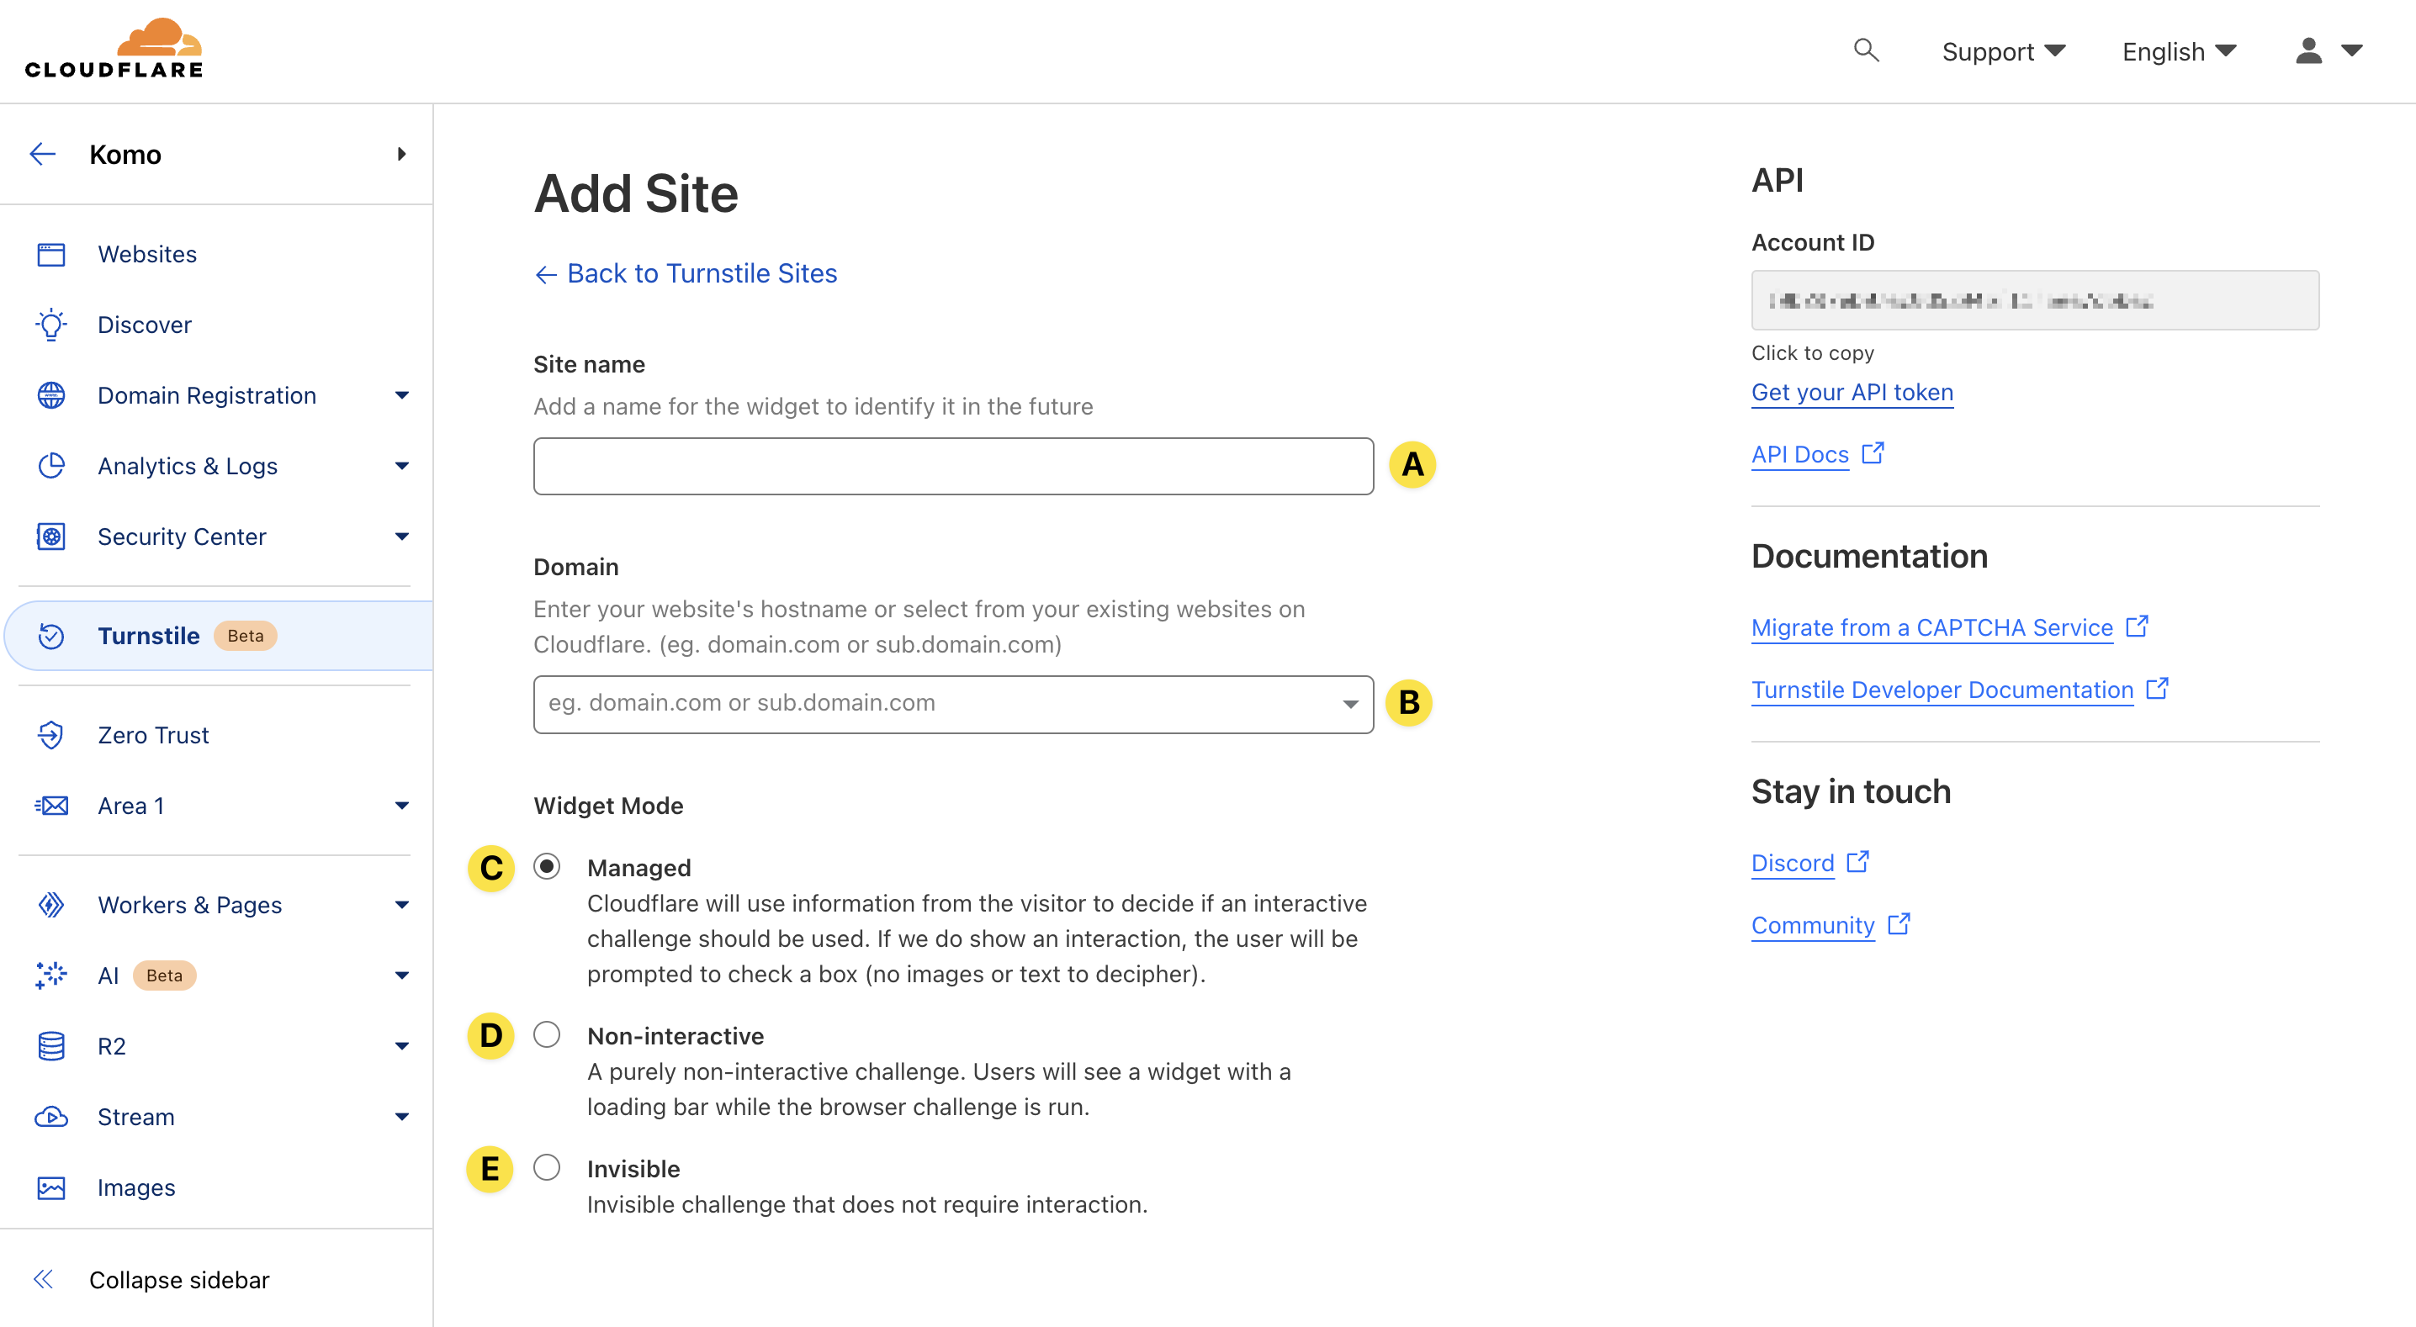Screen dimensions: 2416x1327
Task: Click the Discover lightbulb icon
Action: [50, 325]
